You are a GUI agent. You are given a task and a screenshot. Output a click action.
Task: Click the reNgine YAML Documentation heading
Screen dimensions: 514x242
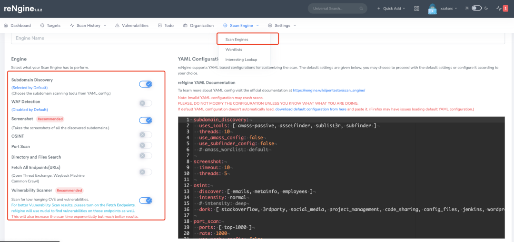[x=207, y=82]
